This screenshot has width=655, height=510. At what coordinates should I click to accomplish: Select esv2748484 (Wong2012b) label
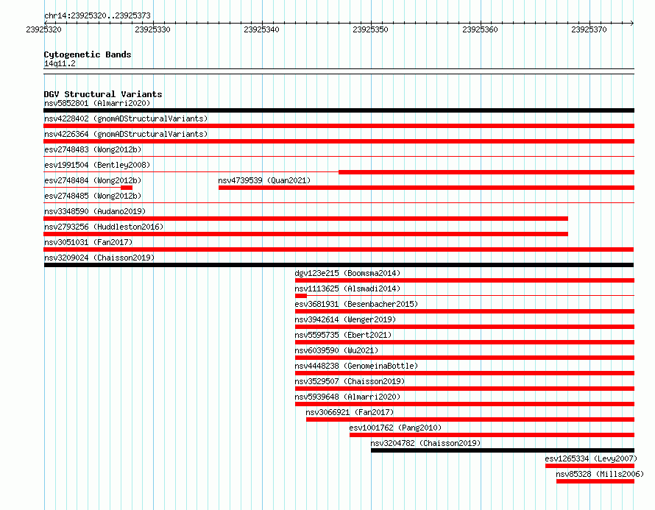(x=93, y=180)
